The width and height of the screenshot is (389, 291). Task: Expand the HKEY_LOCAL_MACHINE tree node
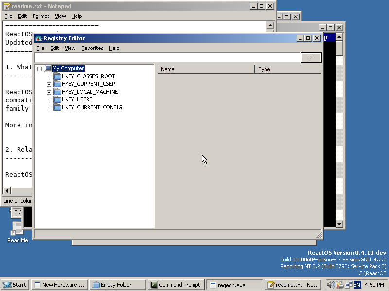click(x=49, y=92)
